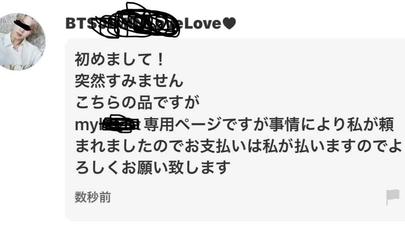This screenshot has height=228, width=405.
Task: Select the 初めまして！ greeting line
Action: [x=120, y=59]
